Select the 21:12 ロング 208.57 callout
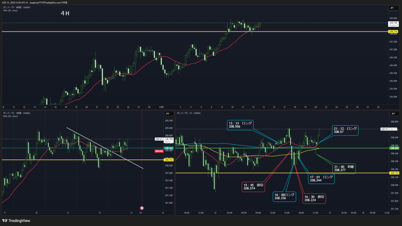This screenshot has height=226, width=402. [345, 130]
